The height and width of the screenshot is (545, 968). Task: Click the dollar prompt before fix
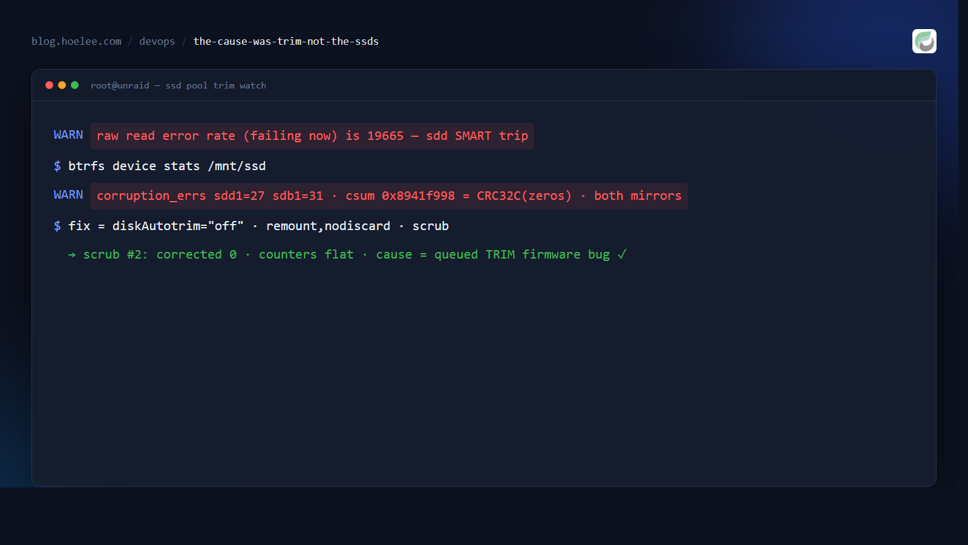click(x=57, y=226)
